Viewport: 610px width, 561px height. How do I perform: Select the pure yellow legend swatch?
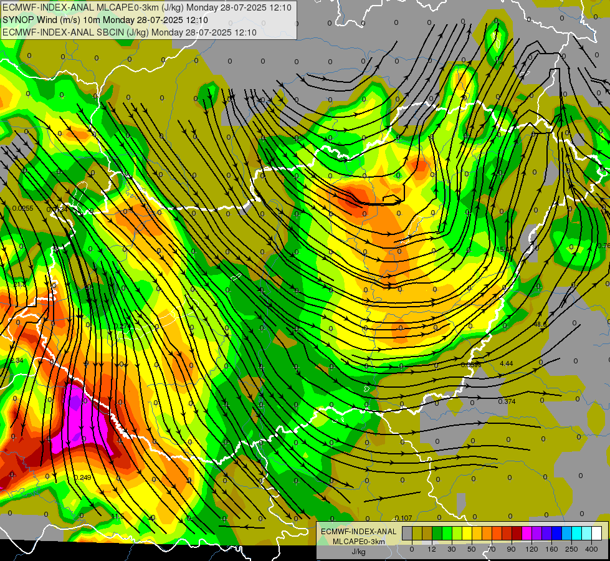click(467, 533)
